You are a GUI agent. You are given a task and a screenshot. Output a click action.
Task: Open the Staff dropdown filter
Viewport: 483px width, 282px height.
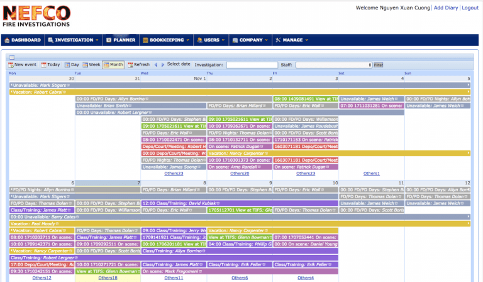point(333,65)
